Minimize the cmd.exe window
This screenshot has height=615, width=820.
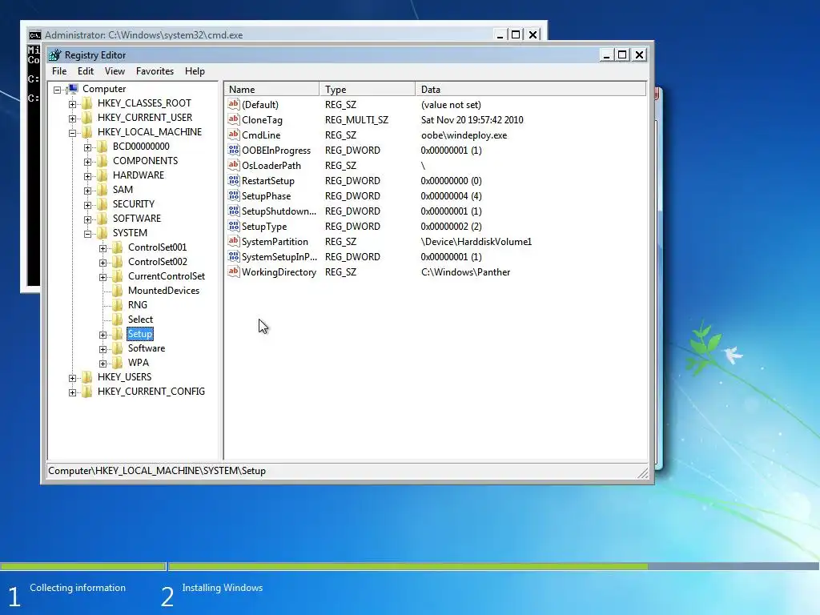click(x=500, y=35)
